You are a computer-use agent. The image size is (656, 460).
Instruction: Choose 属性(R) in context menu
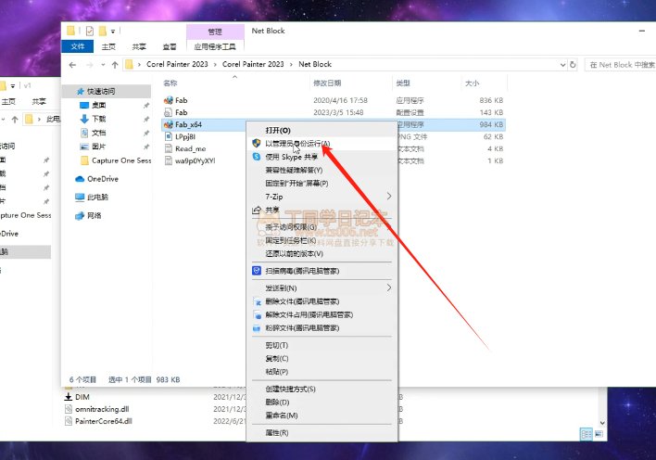pyautogui.click(x=322, y=433)
